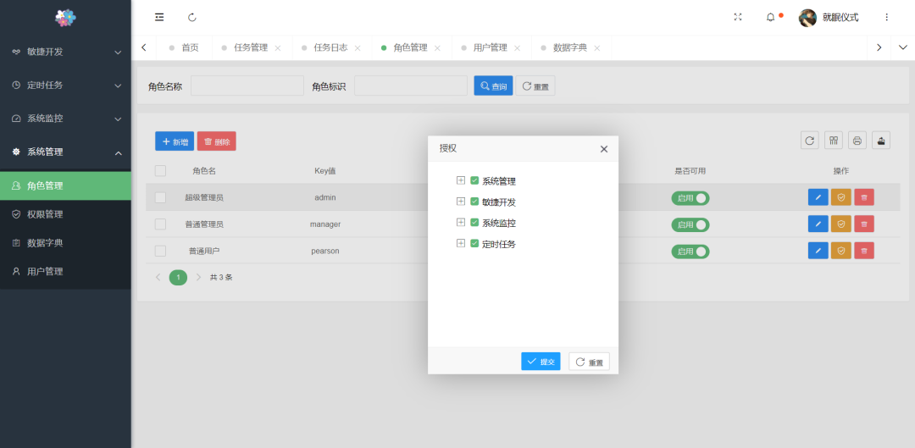Expand the 定时任务 sidebar menu
This screenshot has height=448, width=915.
65,86
